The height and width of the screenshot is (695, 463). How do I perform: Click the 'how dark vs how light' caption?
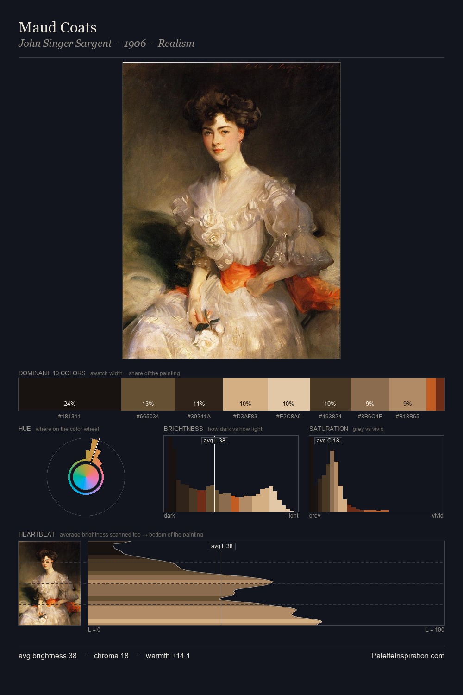pyautogui.click(x=235, y=429)
